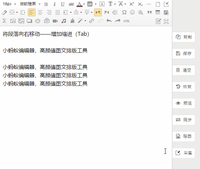Click the eraser clear formatting icon
The image size is (200, 169).
[4, 13]
